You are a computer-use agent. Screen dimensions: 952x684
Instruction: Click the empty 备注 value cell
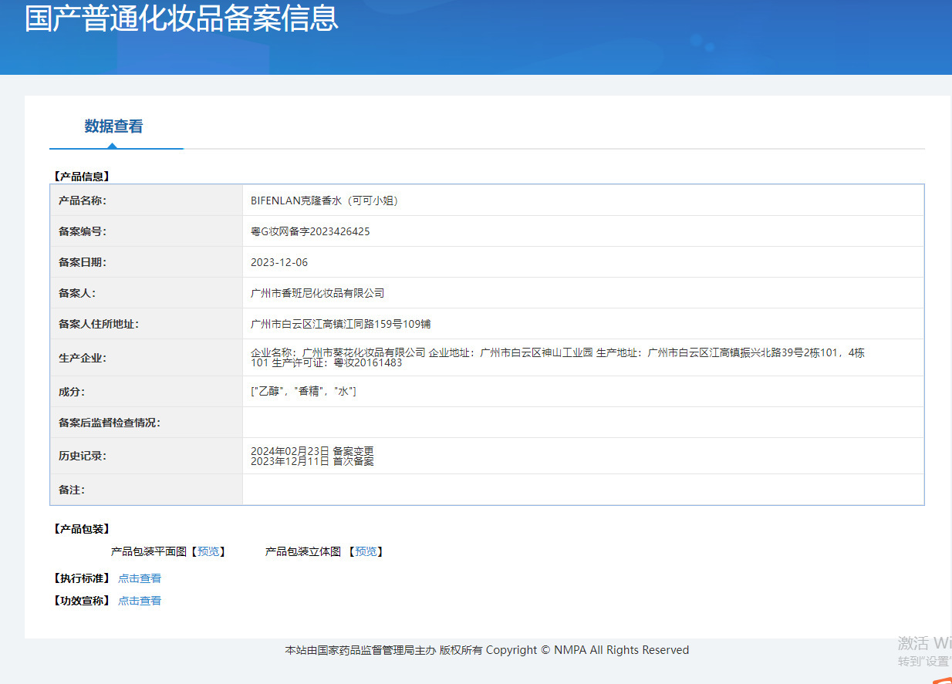(x=582, y=490)
